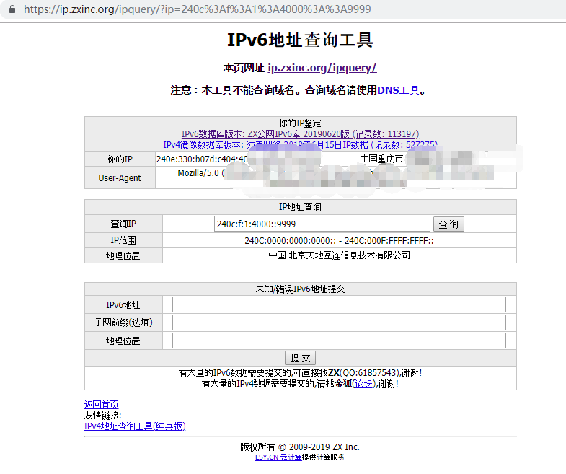Select the QQ:61857543 contact text
This screenshot has height=474, width=566.
tap(370, 373)
